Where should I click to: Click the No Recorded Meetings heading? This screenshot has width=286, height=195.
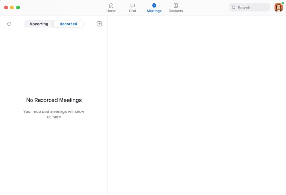pos(54,100)
